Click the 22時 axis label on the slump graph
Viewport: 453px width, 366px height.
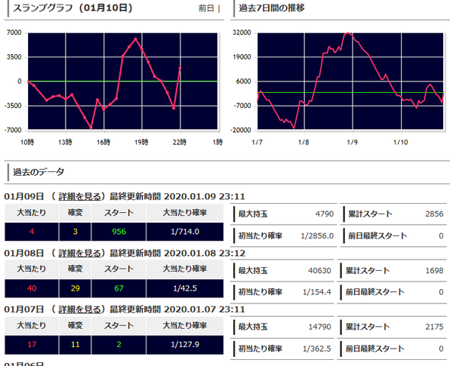(180, 142)
